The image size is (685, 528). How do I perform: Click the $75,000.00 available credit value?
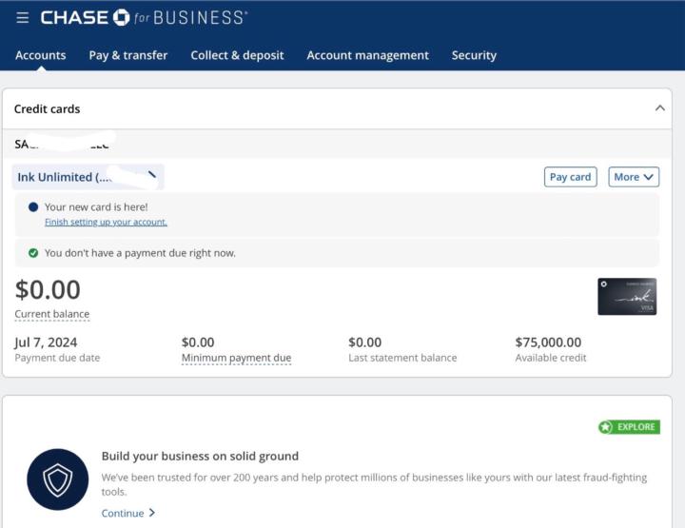pos(548,342)
